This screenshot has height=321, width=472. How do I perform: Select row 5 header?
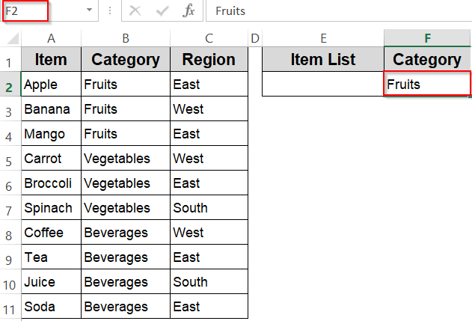[10, 159]
